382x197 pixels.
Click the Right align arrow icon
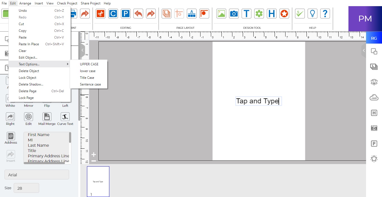(10, 117)
